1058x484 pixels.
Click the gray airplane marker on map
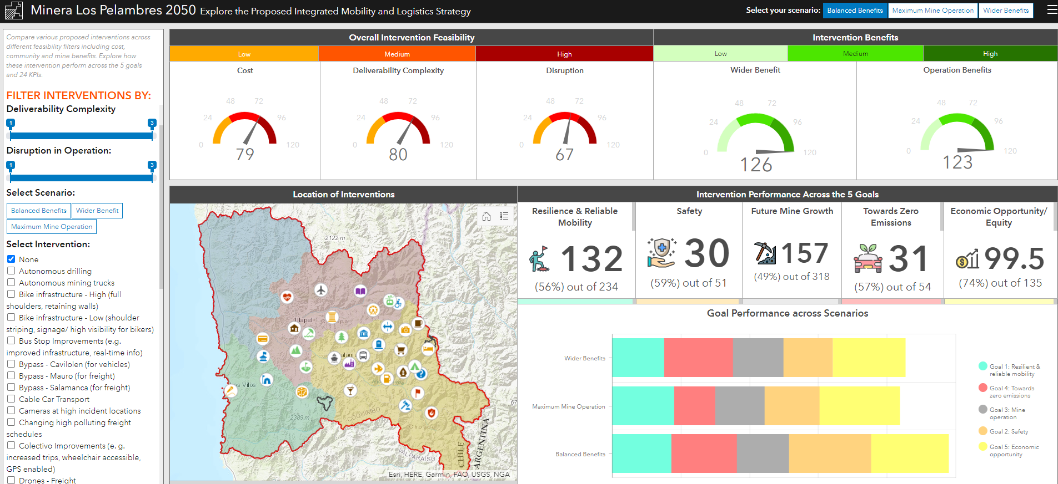(320, 289)
